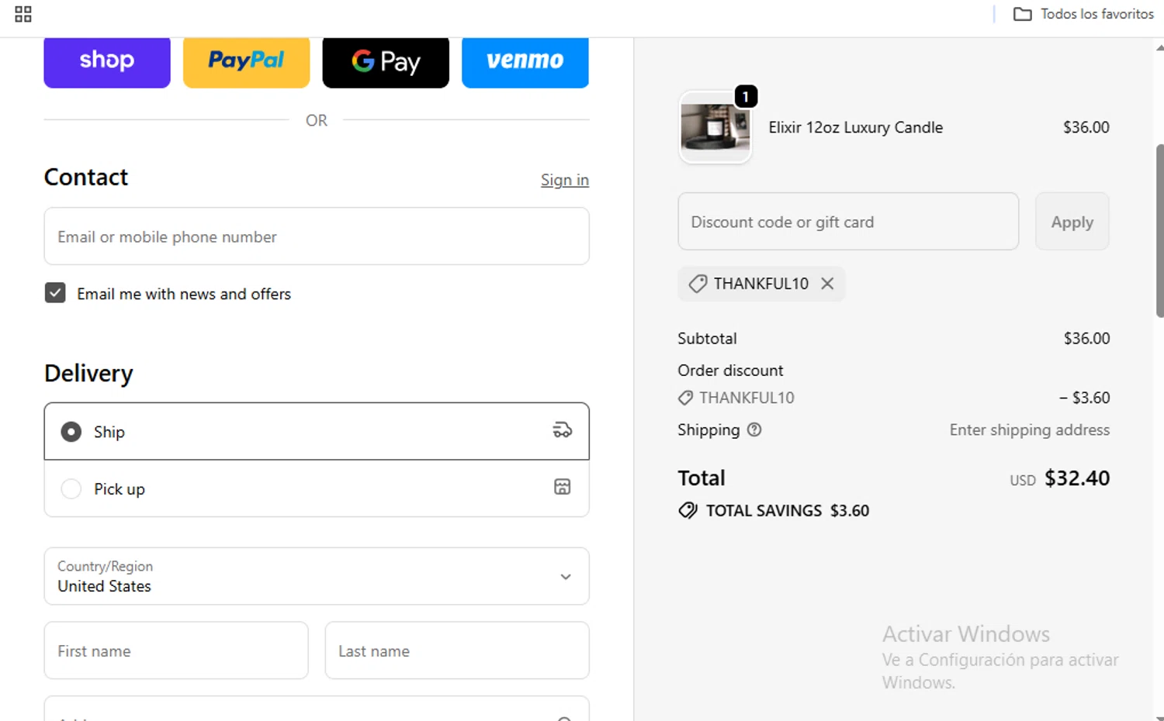The height and width of the screenshot is (721, 1164).
Task: Select the Ship delivery option
Action: tap(71, 432)
